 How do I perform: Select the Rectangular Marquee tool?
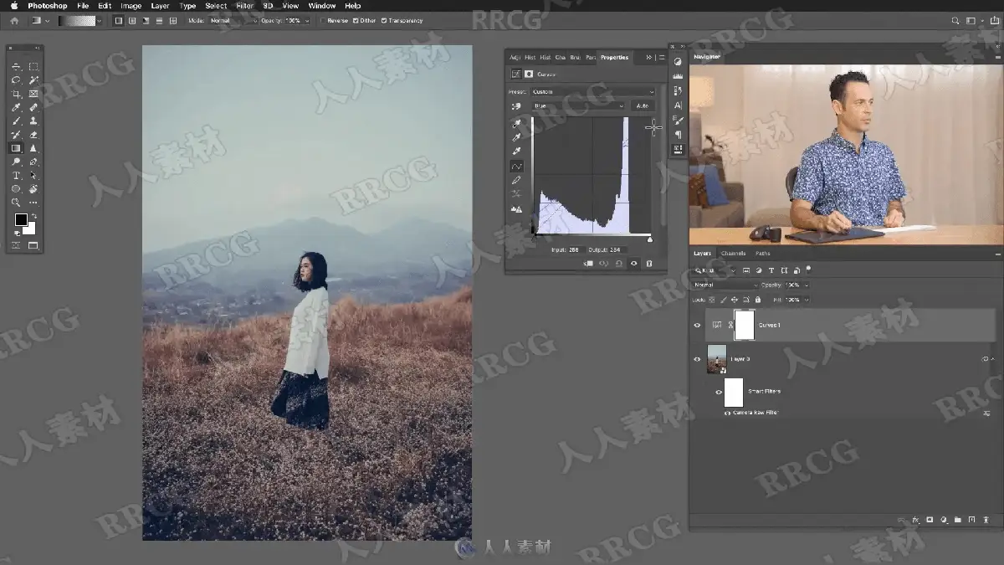tap(33, 67)
